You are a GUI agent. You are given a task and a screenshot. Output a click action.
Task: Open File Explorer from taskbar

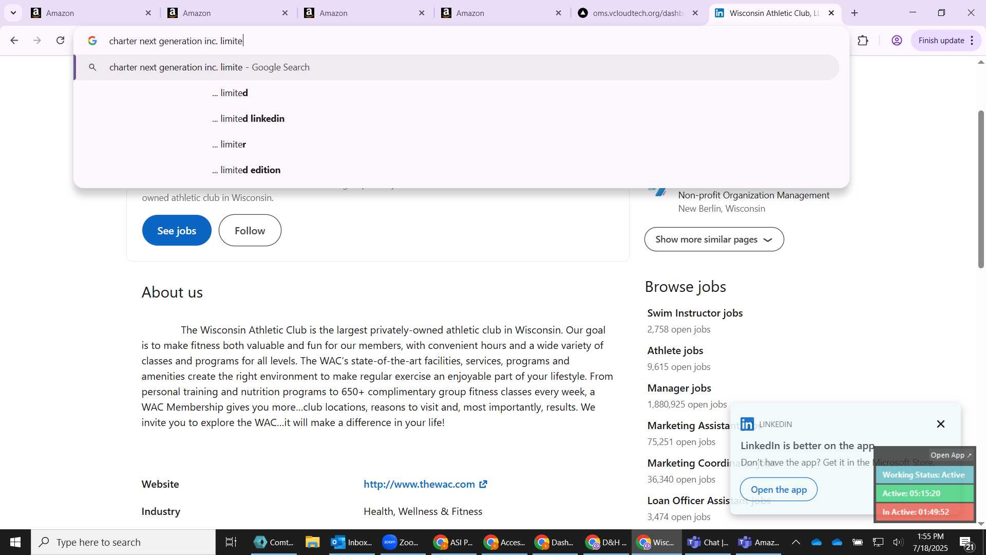[x=312, y=542]
